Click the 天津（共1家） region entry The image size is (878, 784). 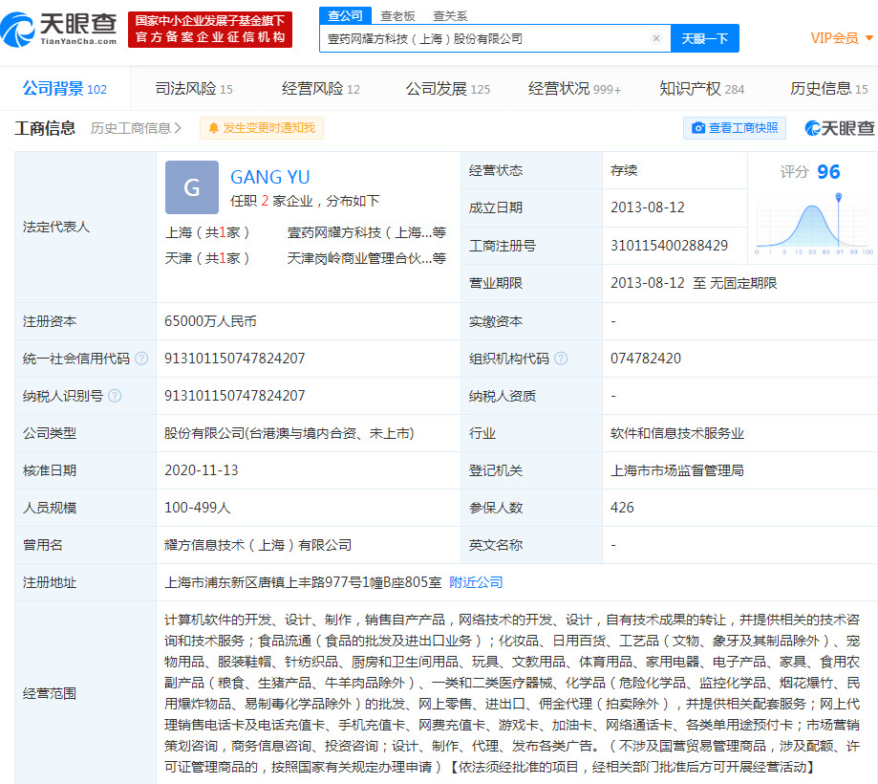click(207, 258)
